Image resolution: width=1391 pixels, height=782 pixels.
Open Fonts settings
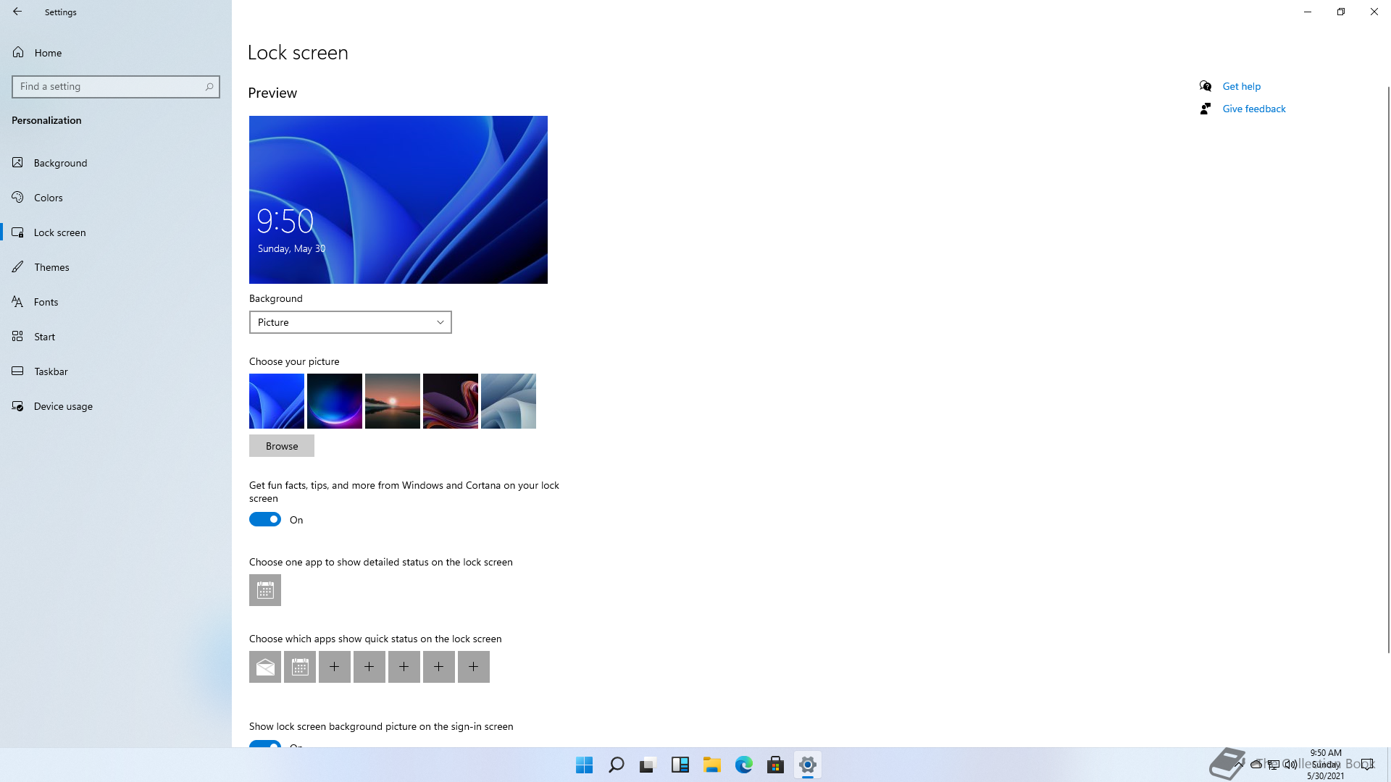coord(116,302)
